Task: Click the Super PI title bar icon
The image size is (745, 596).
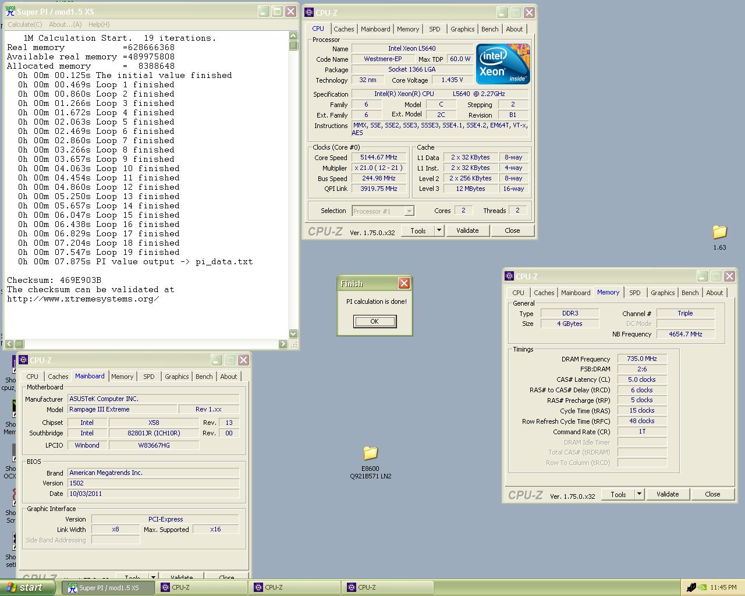Action: (x=10, y=11)
